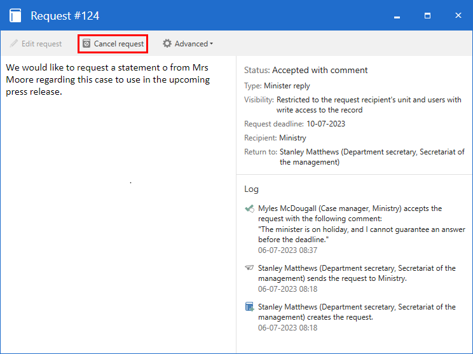
Task: Click the gear icon next to Advanced
Action: (167, 44)
